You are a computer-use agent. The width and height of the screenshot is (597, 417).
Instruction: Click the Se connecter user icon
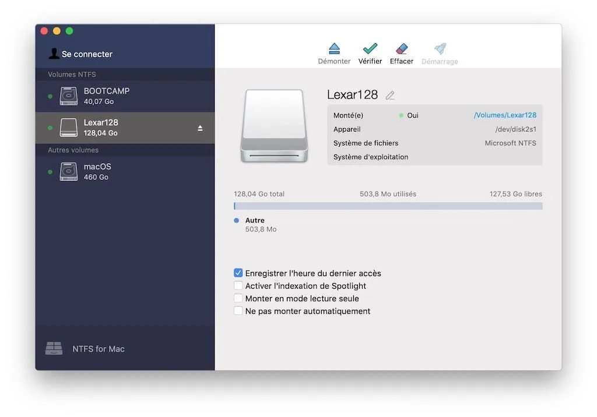click(55, 54)
